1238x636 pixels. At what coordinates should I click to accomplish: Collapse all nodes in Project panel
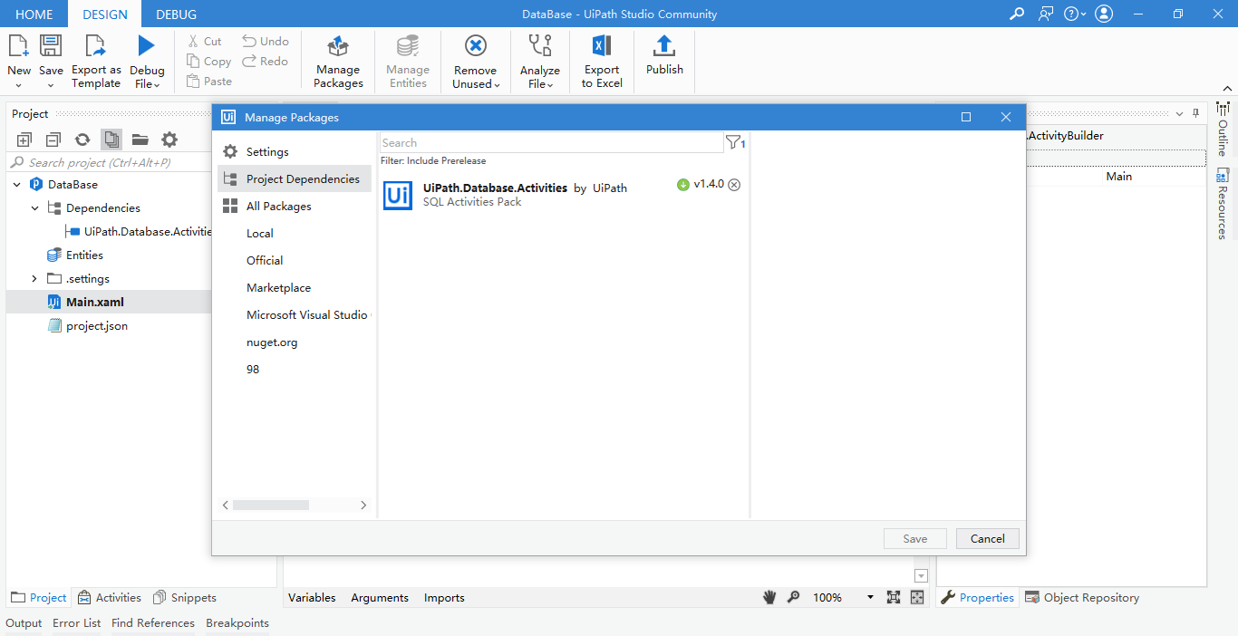pos(52,139)
